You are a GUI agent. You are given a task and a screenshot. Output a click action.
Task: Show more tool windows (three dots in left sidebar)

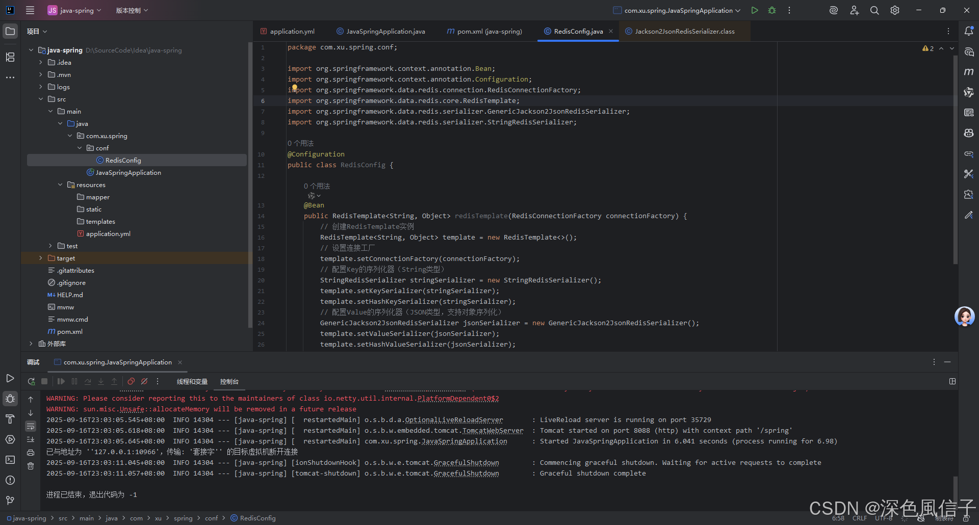point(10,77)
